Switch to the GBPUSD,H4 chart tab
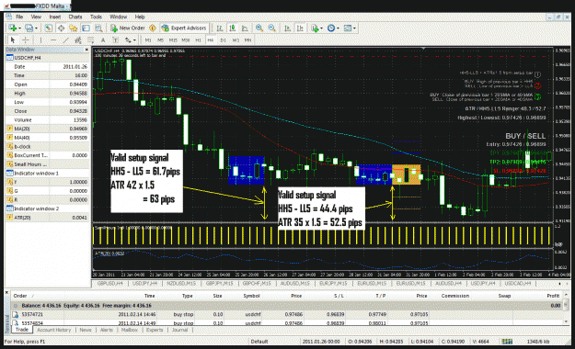The image size is (575, 349). pos(110,284)
